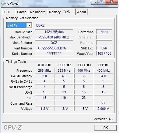This screenshot has width=156, height=133.
Task: Click the PC2-6400 (400 MHz) bandwidth value
Action: [x=54, y=37]
